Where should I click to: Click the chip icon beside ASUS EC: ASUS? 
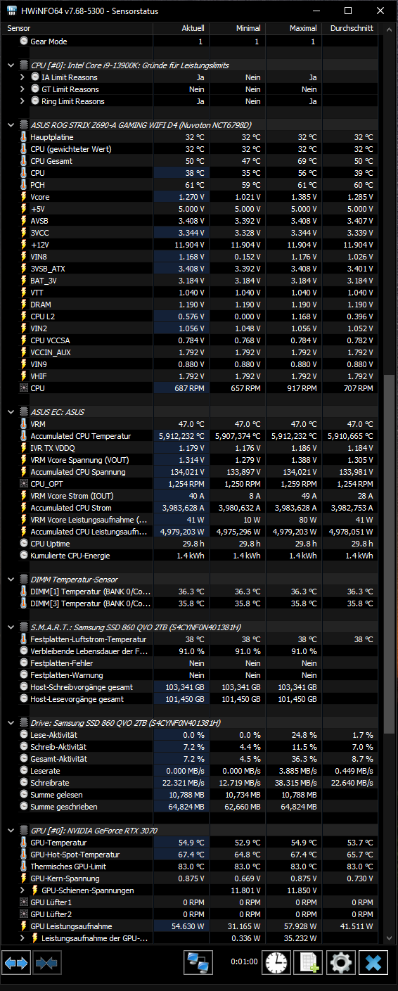(25, 412)
